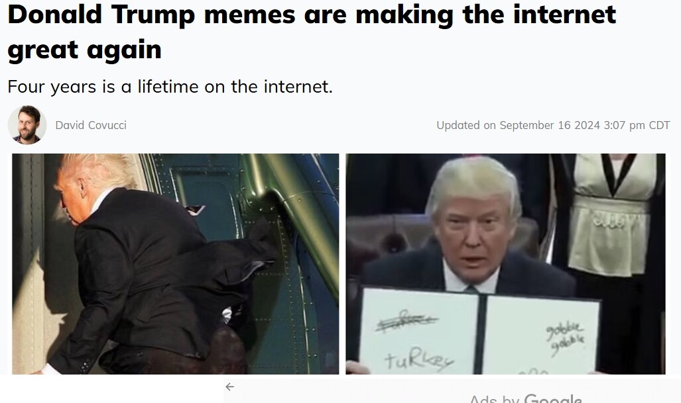The height and width of the screenshot is (403, 681).
Task: Open the helicopter boarding photo on the left
Action: point(176,263)
